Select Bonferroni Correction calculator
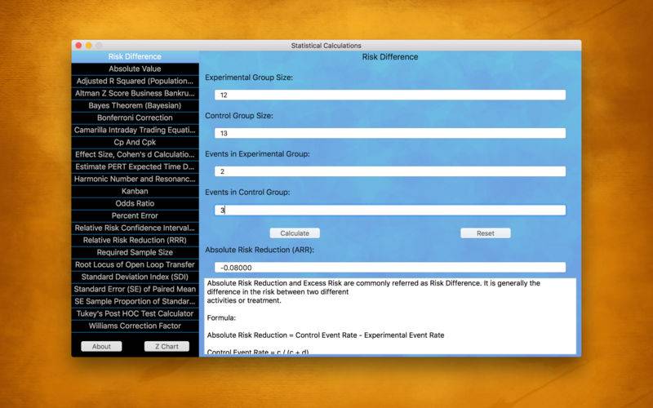 135,118
